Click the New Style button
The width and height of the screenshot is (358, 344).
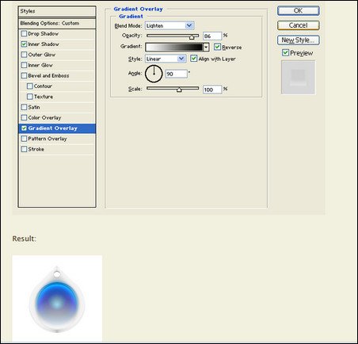[x=299, y=40]
